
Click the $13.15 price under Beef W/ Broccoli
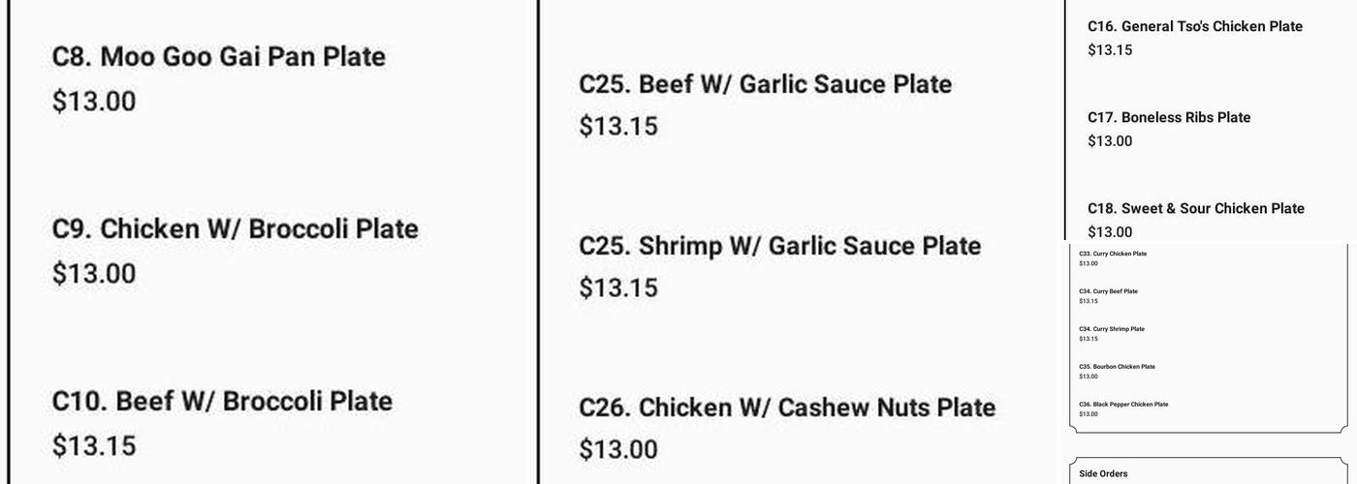pyautogui.click(x=94, y=446)
